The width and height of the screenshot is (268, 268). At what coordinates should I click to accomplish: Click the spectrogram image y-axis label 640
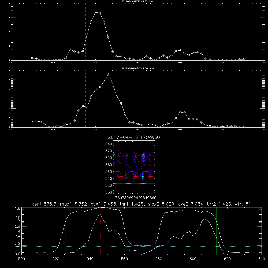pos(109,144)
